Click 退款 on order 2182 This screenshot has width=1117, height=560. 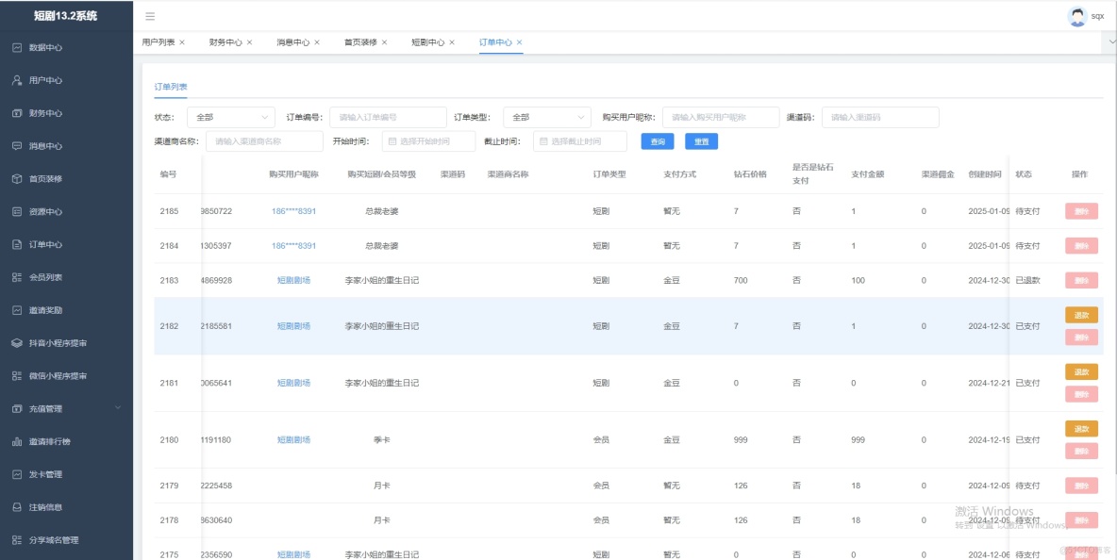click(1081, 315)
